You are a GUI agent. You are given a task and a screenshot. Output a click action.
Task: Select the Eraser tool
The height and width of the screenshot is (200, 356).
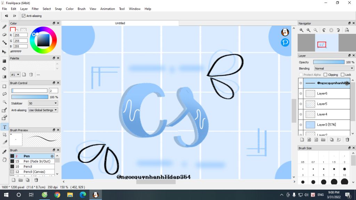(x=4, y=35)
